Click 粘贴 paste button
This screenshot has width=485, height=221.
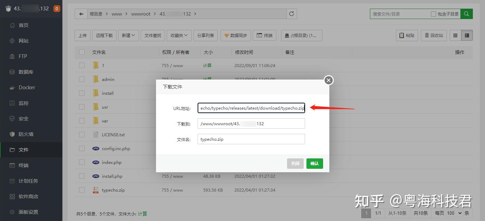point(407,35)
